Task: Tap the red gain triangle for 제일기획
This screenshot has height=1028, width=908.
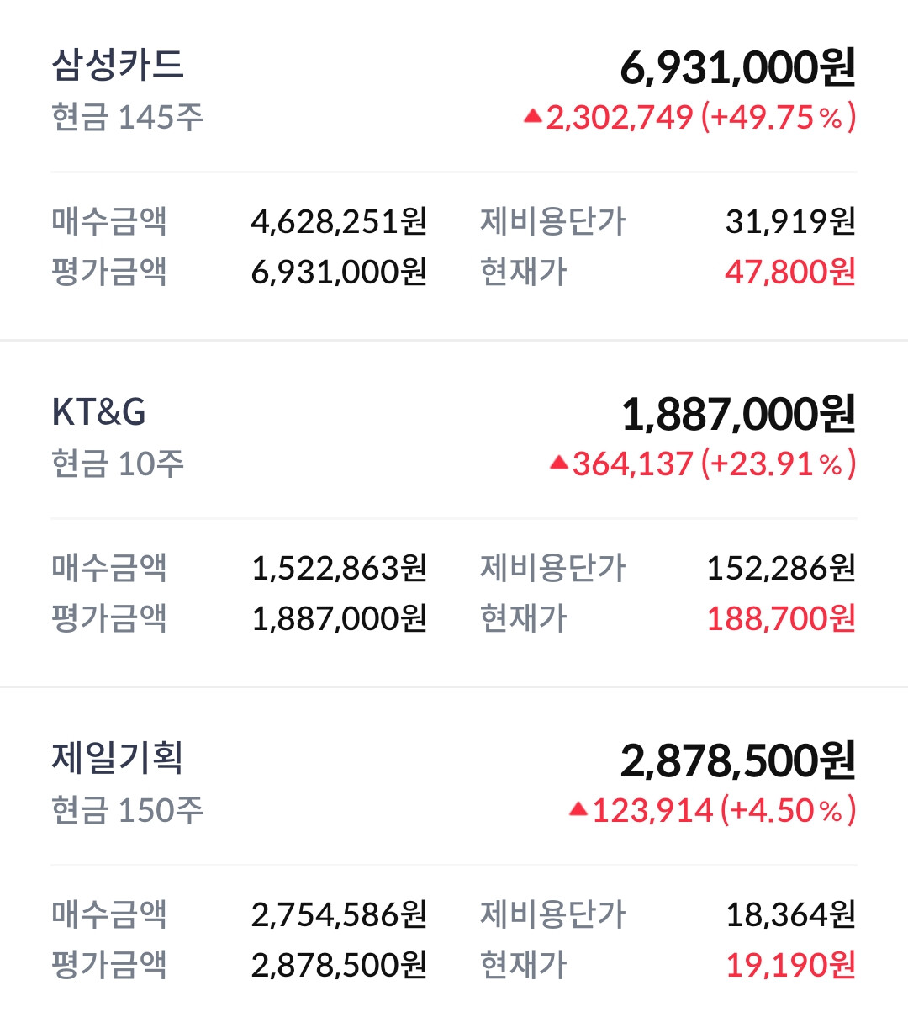Action: pyautogui.click(x=578, y=809)
